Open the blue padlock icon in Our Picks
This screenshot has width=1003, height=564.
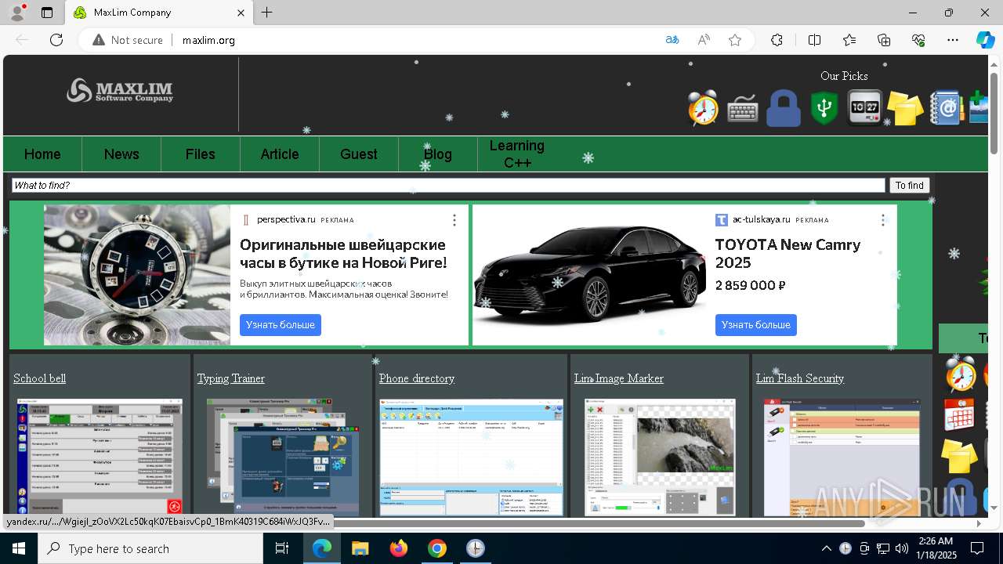pos(784,108)
